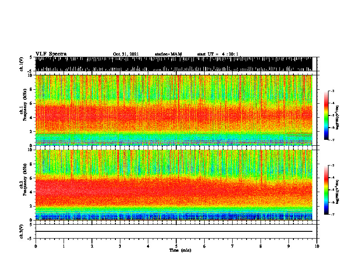Viewport: 357px width, 276px height.
Task: Click the "-7" label on the upper colorbar
Action: 333,140
